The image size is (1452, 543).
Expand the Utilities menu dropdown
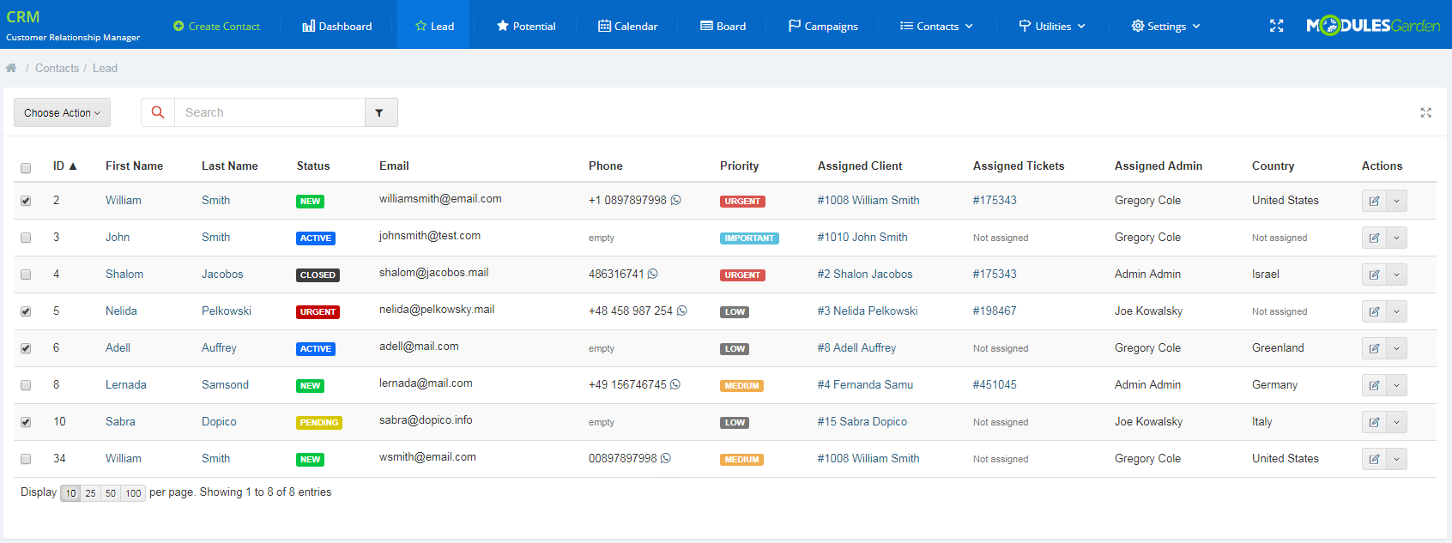[1052, 26]
